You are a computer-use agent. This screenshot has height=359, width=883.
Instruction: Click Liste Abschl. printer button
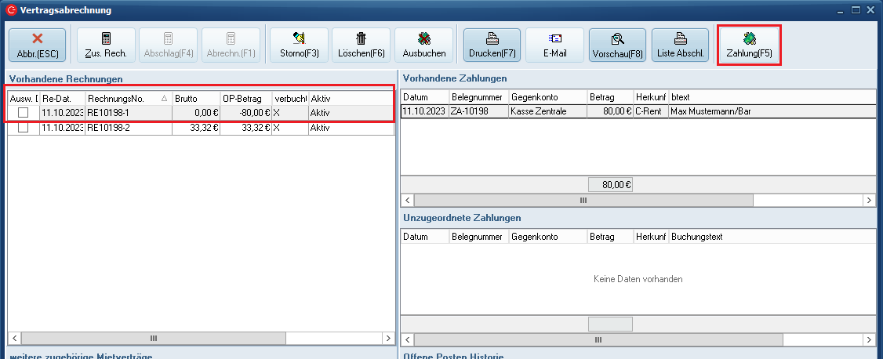pyautogui.click(x=680, y=45)
